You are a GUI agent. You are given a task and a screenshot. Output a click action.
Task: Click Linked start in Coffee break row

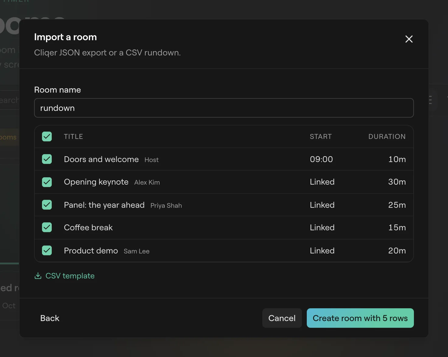point(322,228)
